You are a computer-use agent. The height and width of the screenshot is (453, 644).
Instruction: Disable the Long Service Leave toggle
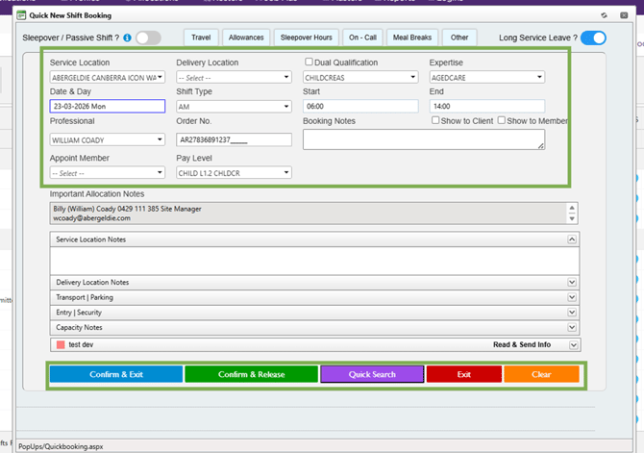(593, 38)
